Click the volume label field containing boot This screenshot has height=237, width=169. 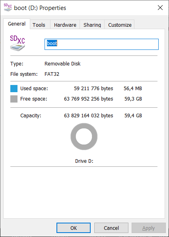[101, 44]
